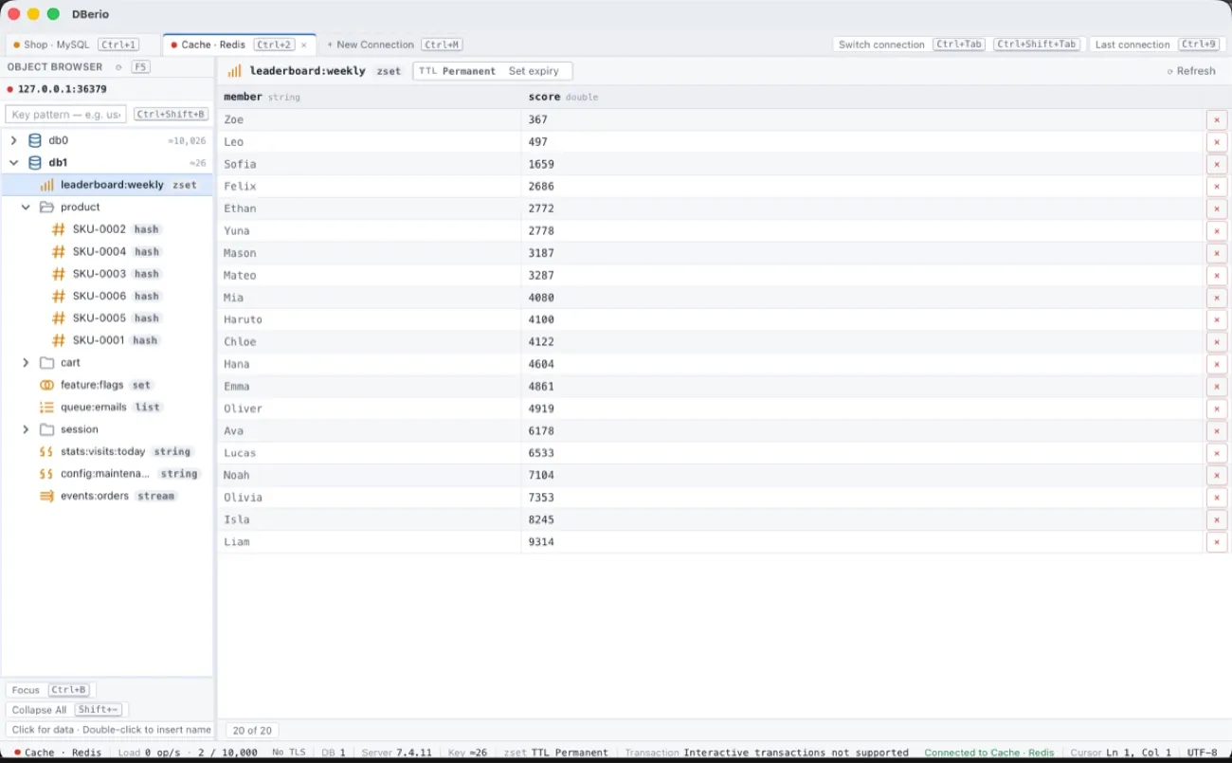
Task: Expand the session folder
Action: (x=26, y=429)
